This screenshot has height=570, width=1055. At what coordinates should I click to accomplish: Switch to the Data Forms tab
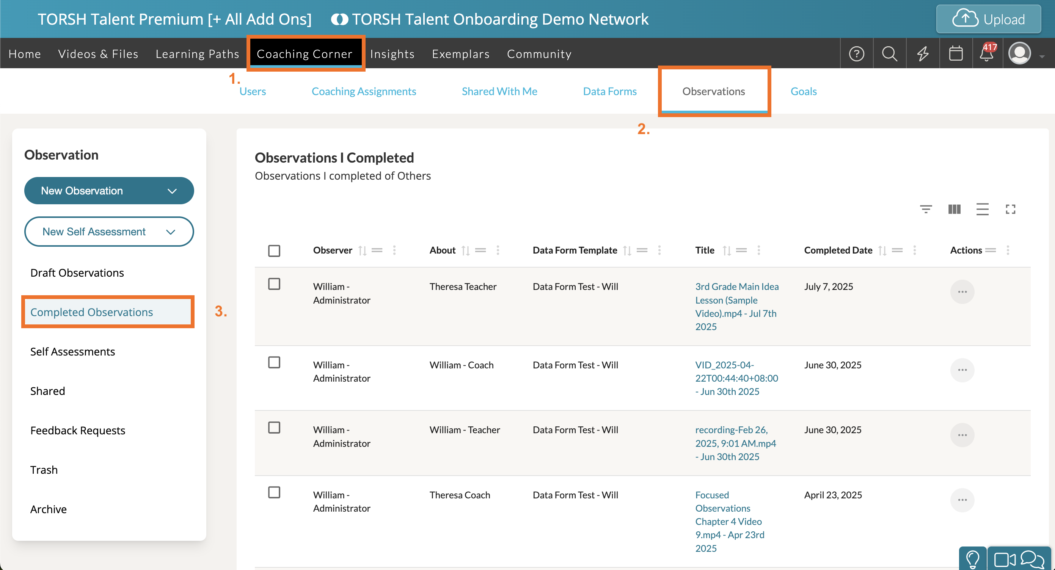[x=609, y=91]
